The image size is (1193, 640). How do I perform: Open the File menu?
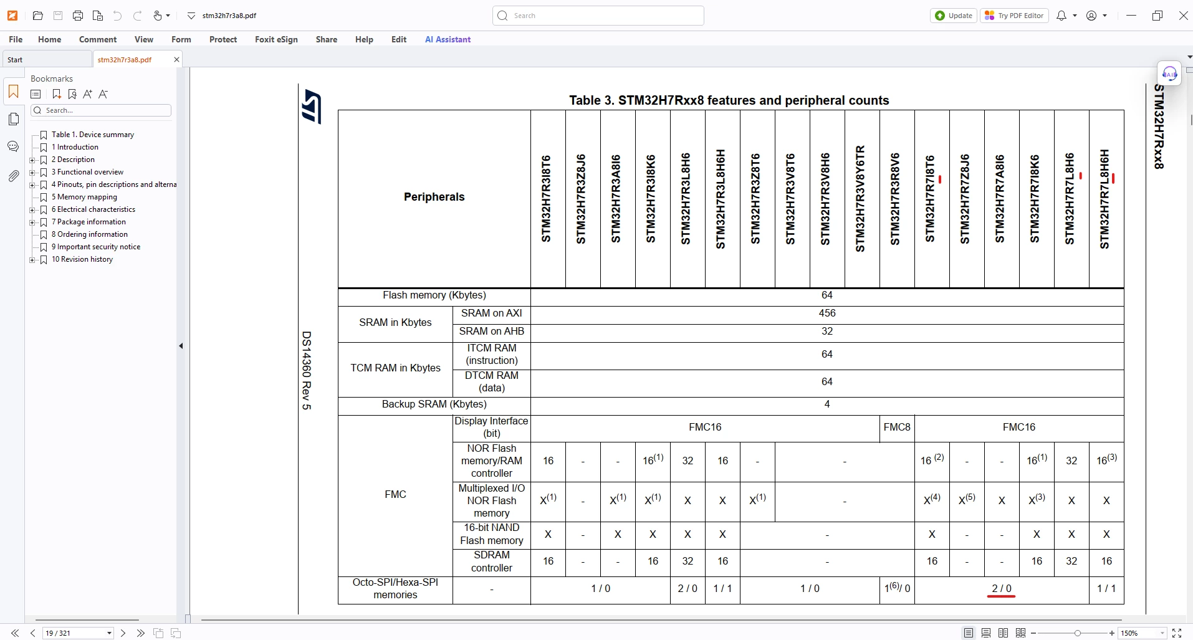pyautogui.click(x=16, y=39)
